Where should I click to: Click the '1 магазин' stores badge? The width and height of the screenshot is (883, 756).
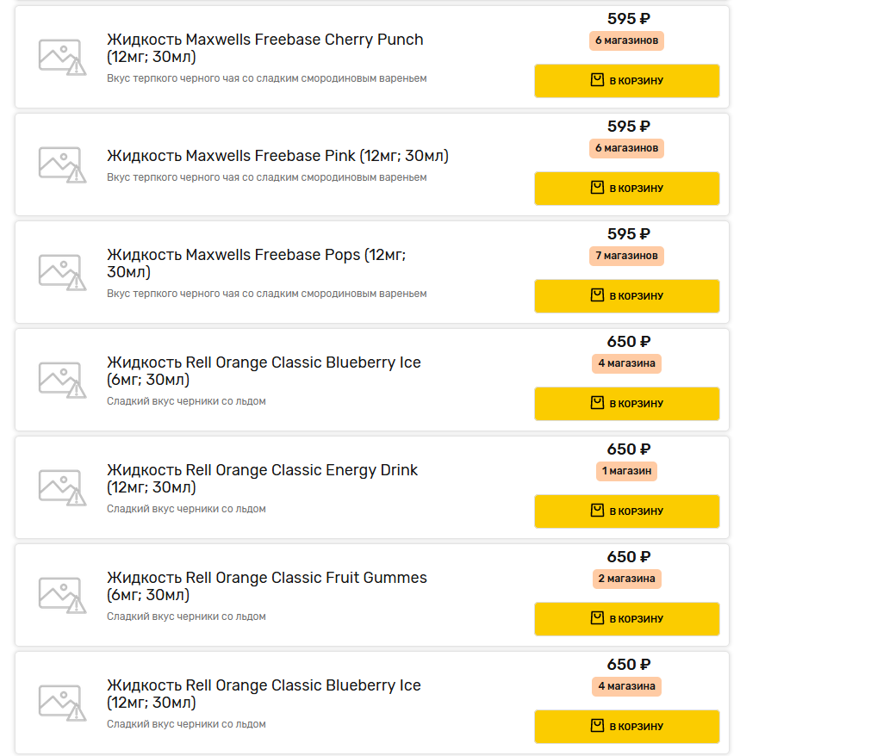[x=626, y=471]
